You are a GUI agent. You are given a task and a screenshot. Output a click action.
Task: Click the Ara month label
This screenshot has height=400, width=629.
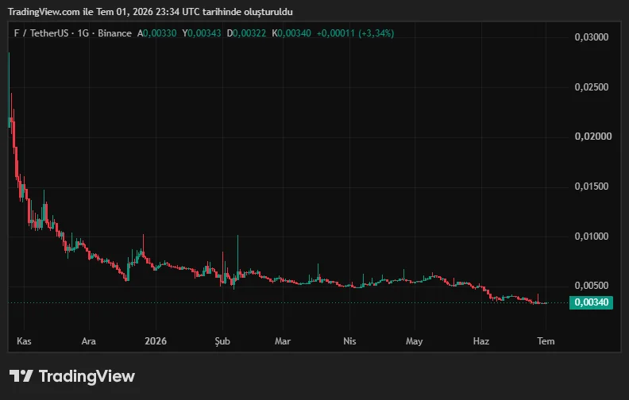(89, 341)
